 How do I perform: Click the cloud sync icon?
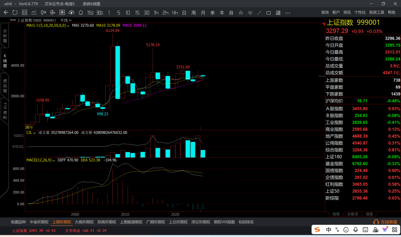[x=71, y=13]
